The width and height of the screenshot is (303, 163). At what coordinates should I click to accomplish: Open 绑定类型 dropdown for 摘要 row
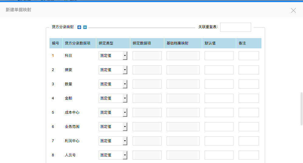(x=113, y=70)
